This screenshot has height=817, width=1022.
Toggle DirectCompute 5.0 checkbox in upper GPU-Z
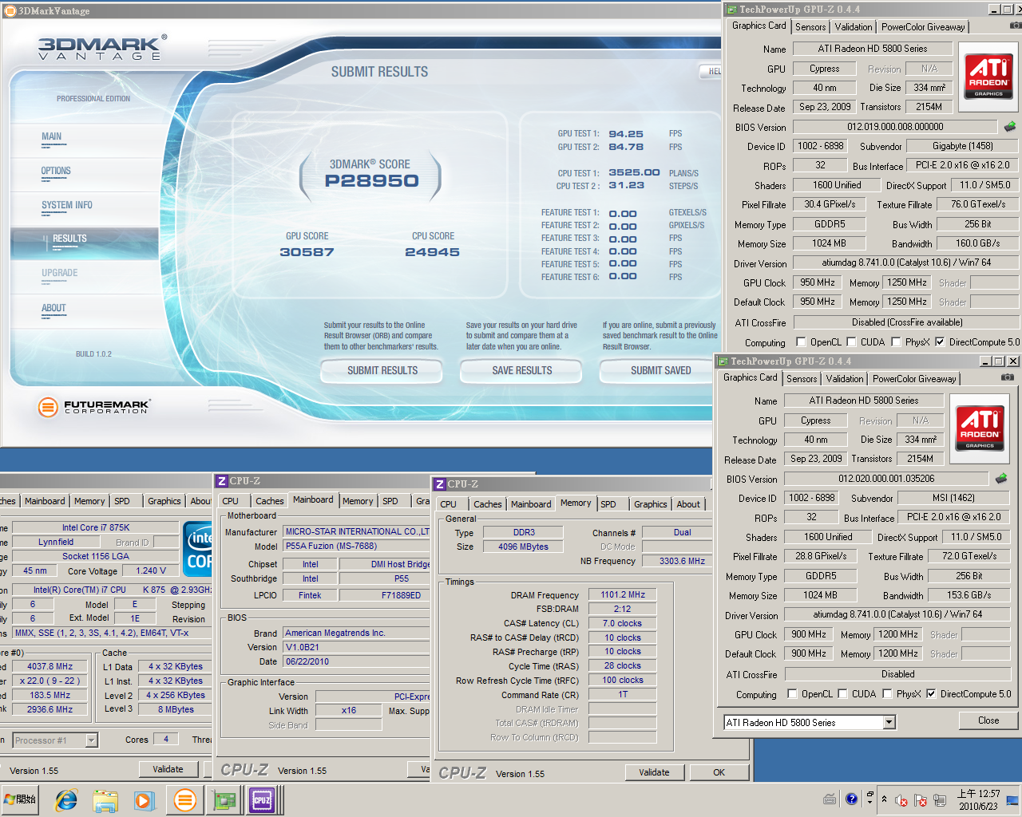940,342
